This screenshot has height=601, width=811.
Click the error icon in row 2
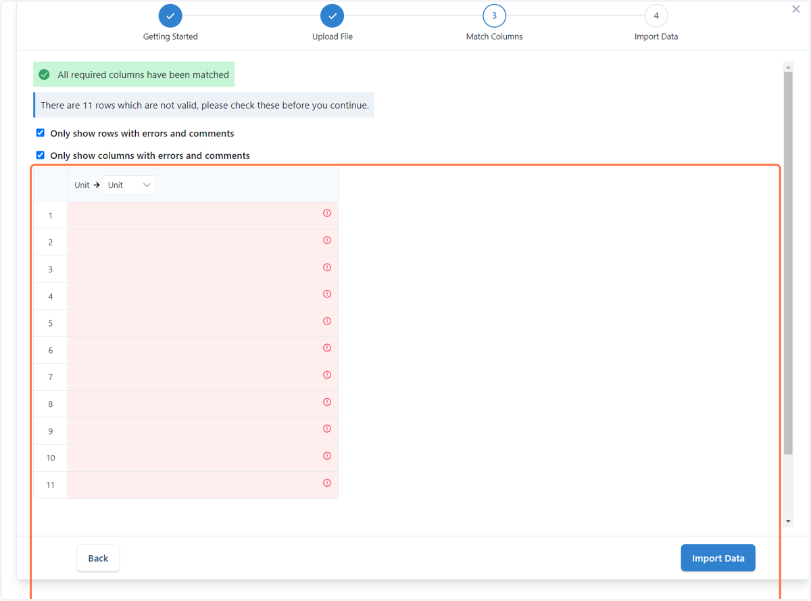click(327, 240)
